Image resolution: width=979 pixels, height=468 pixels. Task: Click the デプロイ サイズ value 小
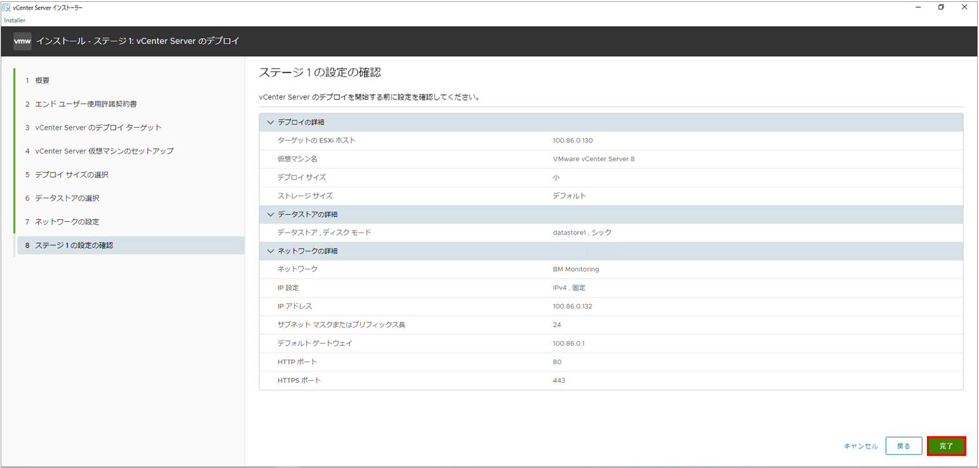[557, 177]
